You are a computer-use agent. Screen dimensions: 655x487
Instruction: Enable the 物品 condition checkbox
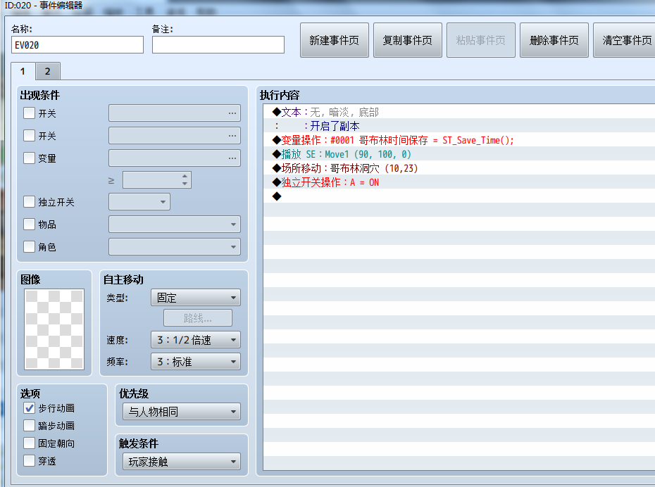(30, 224)
